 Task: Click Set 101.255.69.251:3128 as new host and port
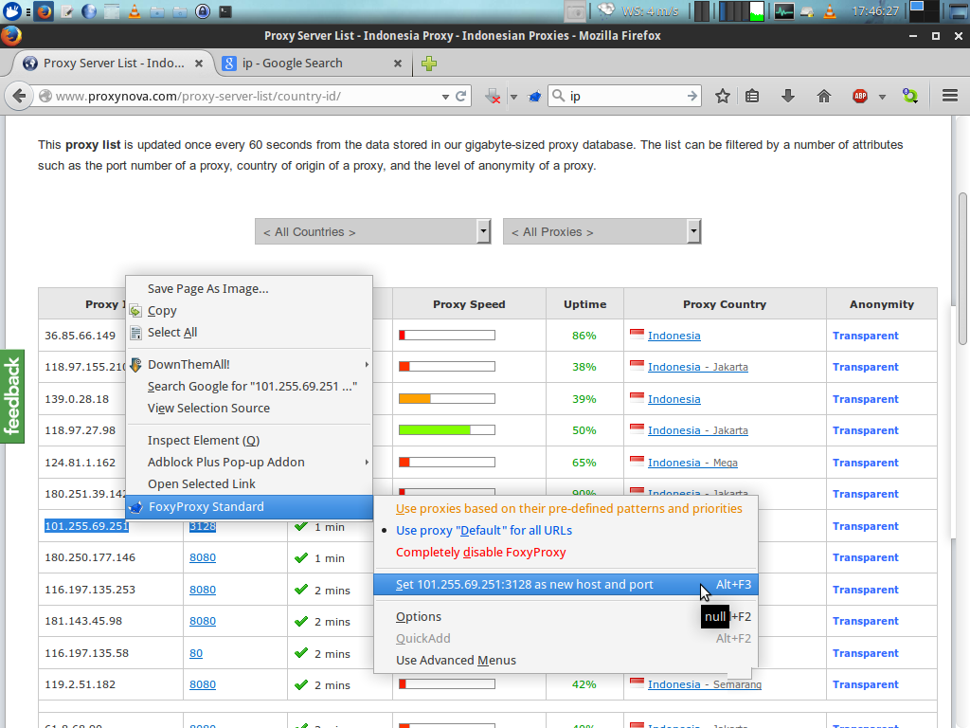tap(566, 584)
